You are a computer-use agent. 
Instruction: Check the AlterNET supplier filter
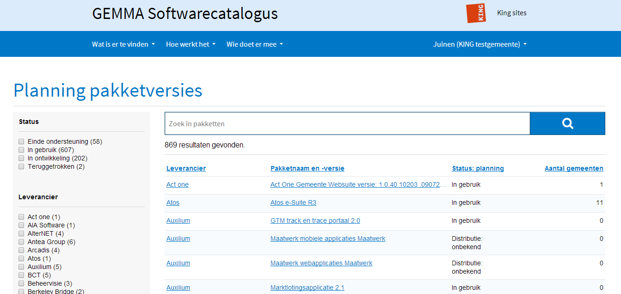click(x=21, y=233)
